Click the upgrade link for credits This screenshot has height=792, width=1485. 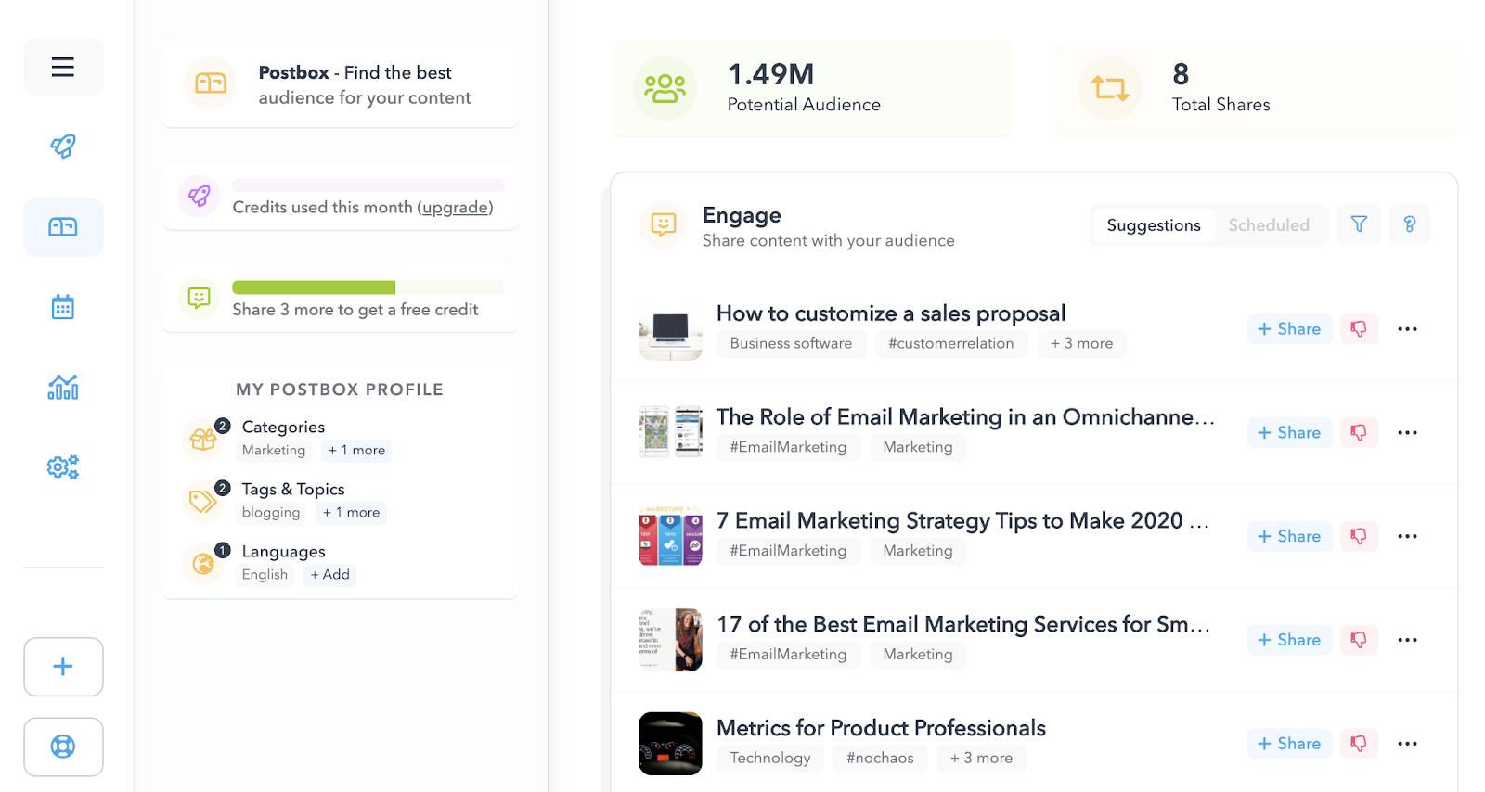(x=455, y=208)
